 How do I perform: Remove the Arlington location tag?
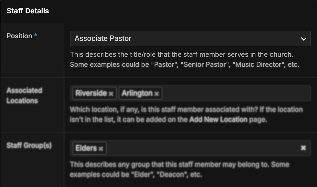(157, 94)
